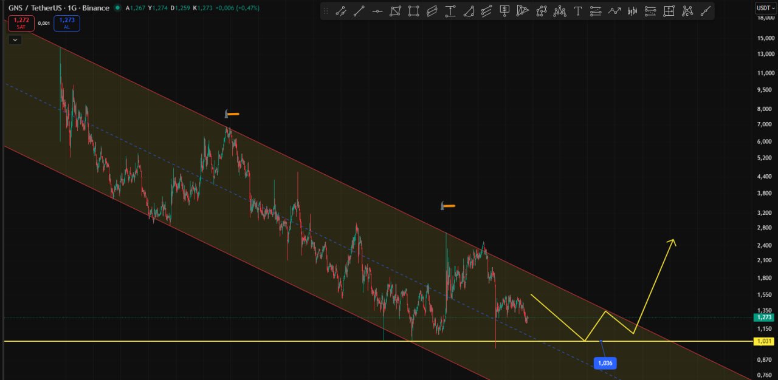
Task: Grab the drawing toolbar drag handle
Action: [x=326, y=11]
